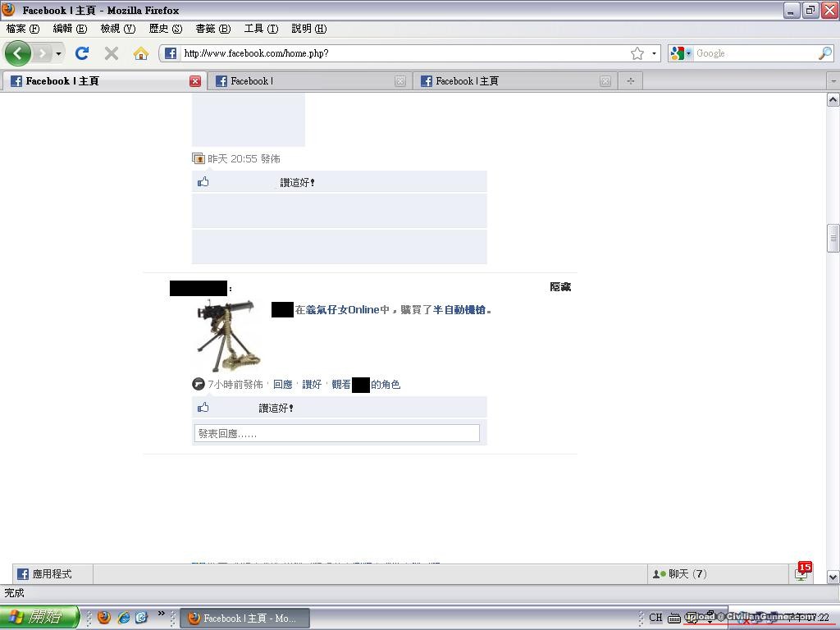840x630 pixels.
Task: Click the machine gun thumbnail image
Action: pos(227,336)
